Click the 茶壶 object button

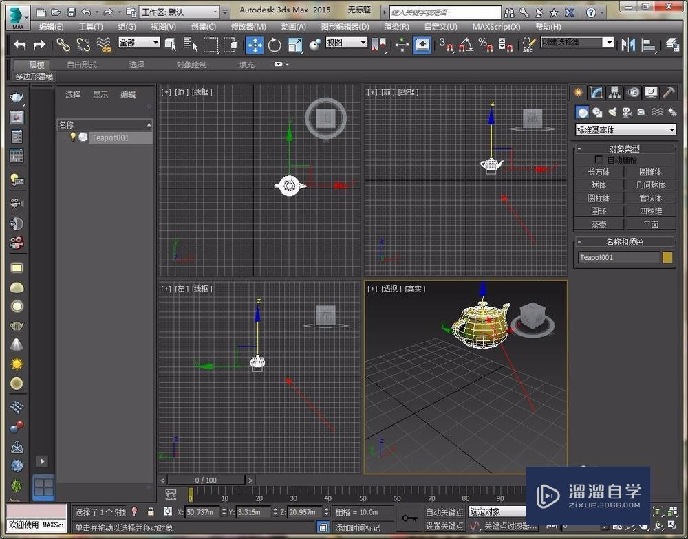pyautogui.click(x=599, y=224)
